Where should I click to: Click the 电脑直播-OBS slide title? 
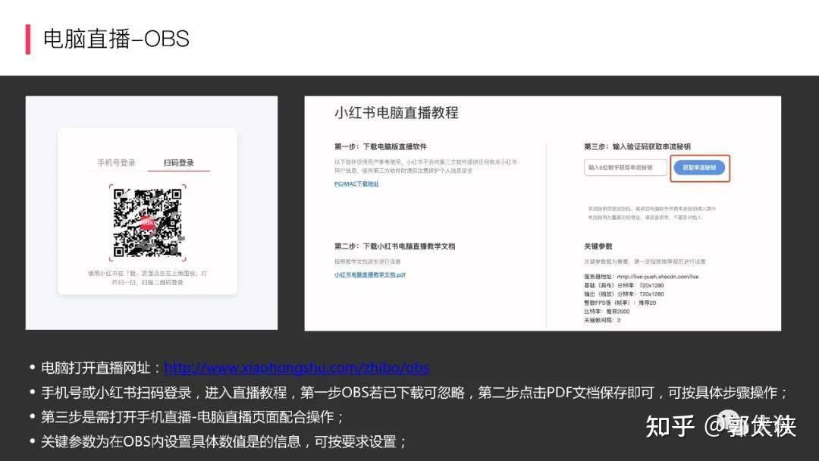(116, 39)
